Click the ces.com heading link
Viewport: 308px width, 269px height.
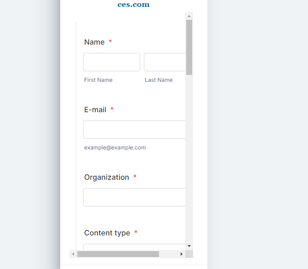tap(134, 5)
